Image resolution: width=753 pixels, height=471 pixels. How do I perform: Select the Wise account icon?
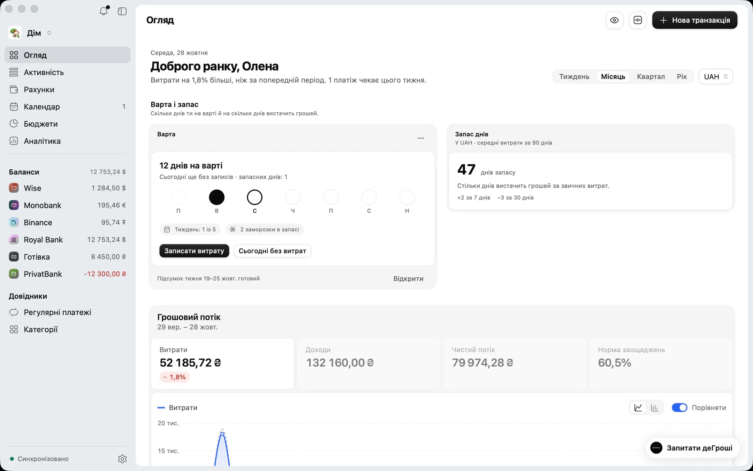pyautogui.click(x=14, y=188)
